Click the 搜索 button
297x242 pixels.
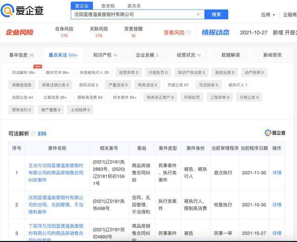tap(216, 14)
